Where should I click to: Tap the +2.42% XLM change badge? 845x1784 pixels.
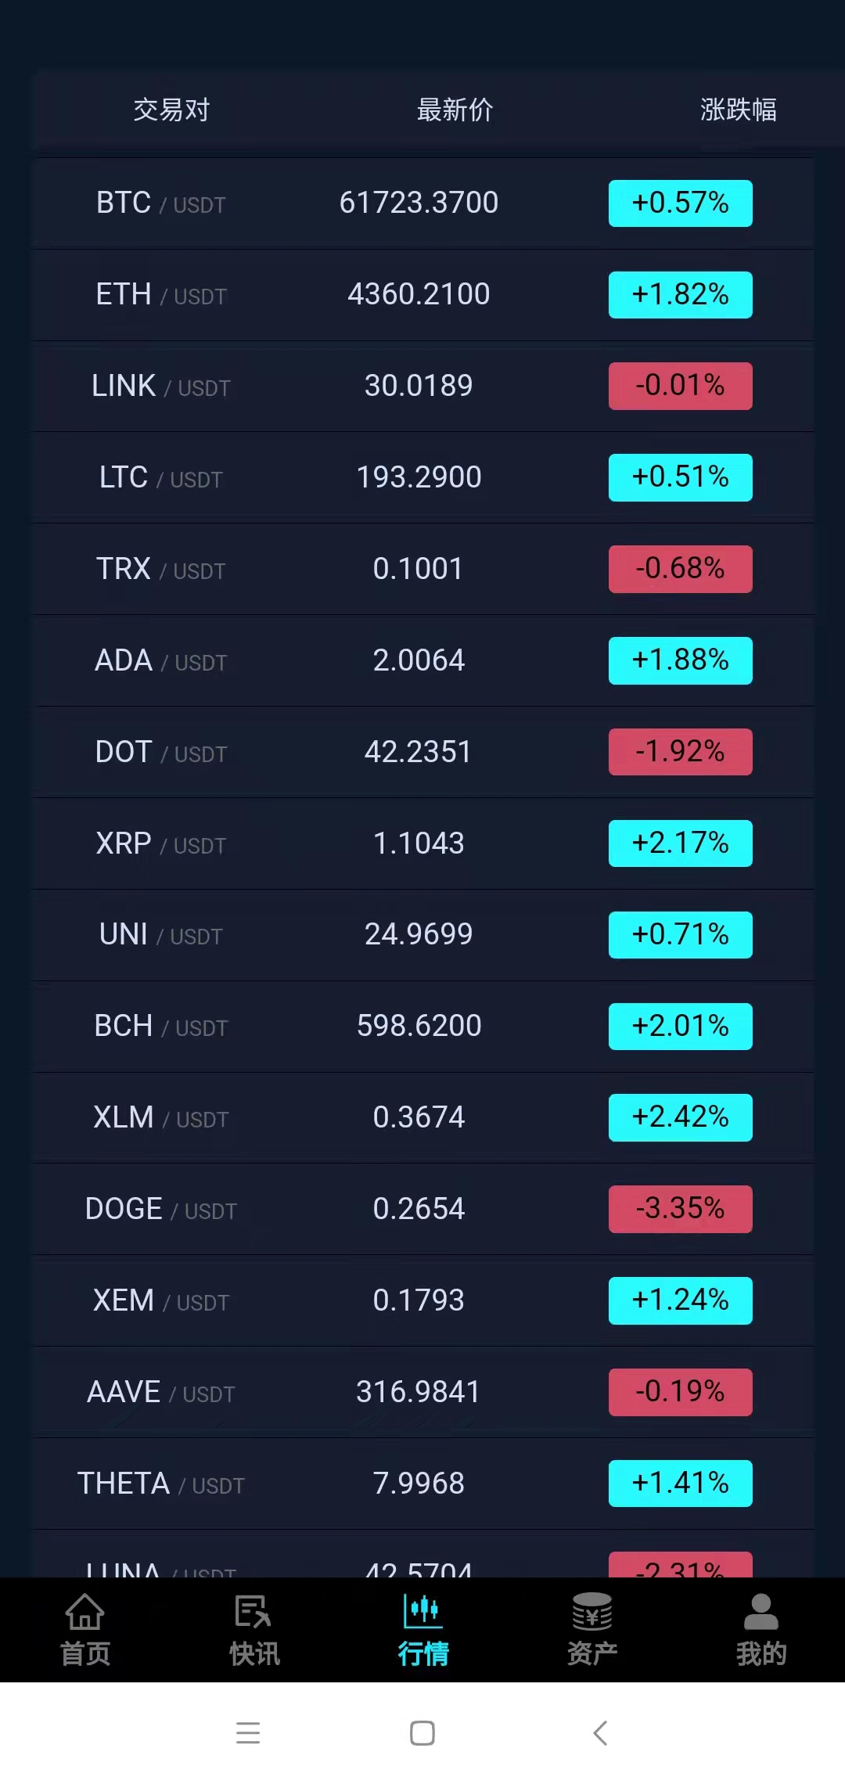tap(680, 1117)
